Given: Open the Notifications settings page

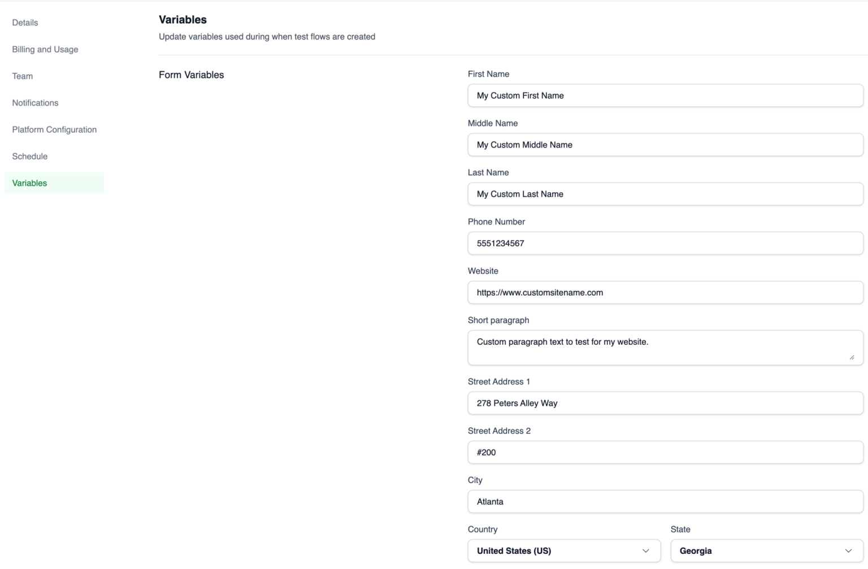Looking at the screenshot, I should tap(35, 103).
